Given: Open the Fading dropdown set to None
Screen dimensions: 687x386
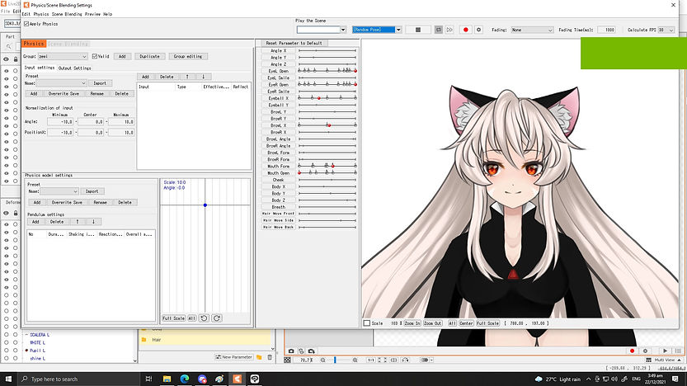Looking at the screenshot, I should click(532, 30).
